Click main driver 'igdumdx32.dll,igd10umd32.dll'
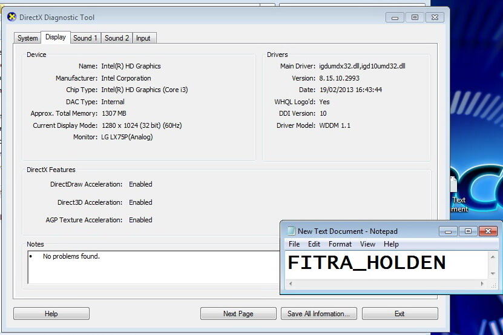This screenshot has width=503, height=335. [x=362, y=66]
